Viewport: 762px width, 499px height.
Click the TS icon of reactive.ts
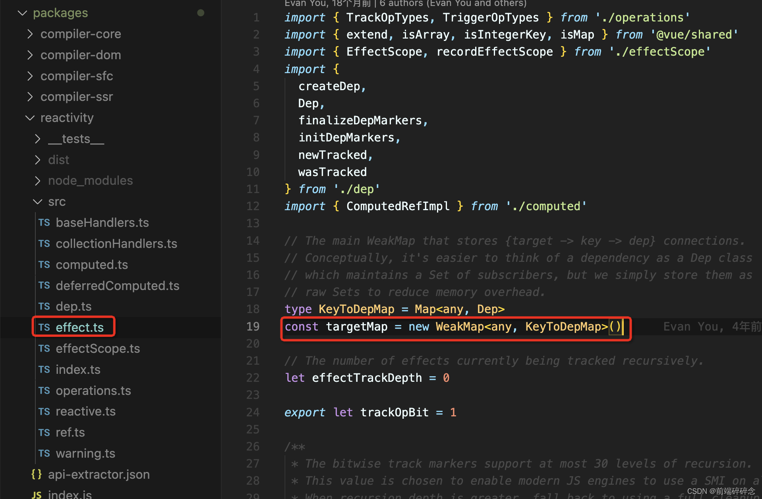(44, 412)
